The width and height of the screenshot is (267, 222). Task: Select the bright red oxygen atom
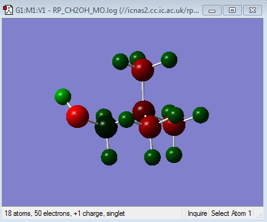click(x=77, y=116)
